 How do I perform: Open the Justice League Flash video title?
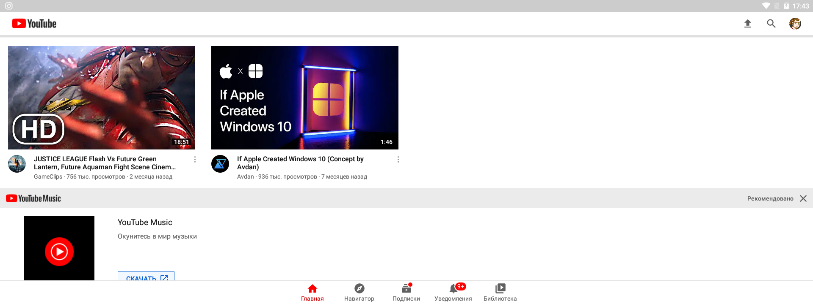pyautogui.click(x=105, y=163)
